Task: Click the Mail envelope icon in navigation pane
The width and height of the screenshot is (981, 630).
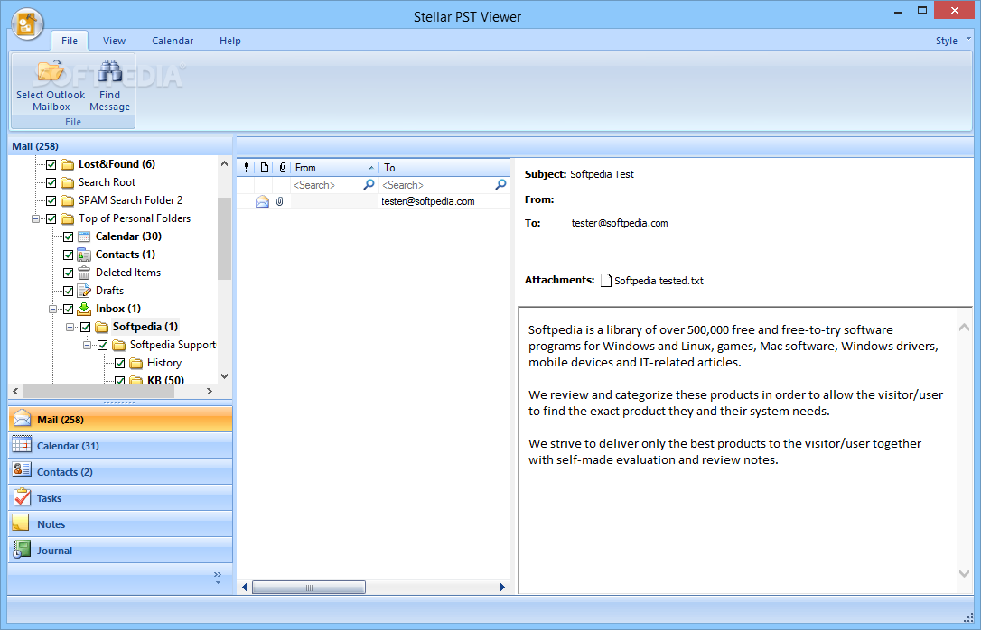Action: pos(22,419)
